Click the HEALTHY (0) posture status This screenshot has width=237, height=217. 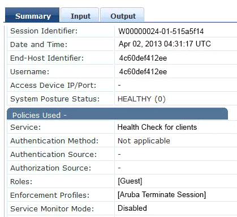(x=141, y=99)
